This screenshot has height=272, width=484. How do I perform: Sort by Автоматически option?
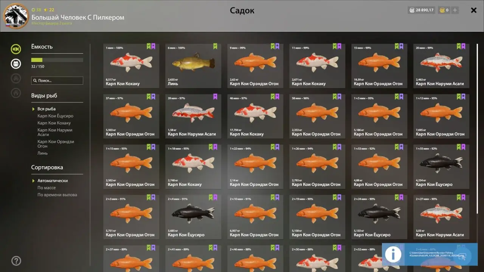click(53, 181)
